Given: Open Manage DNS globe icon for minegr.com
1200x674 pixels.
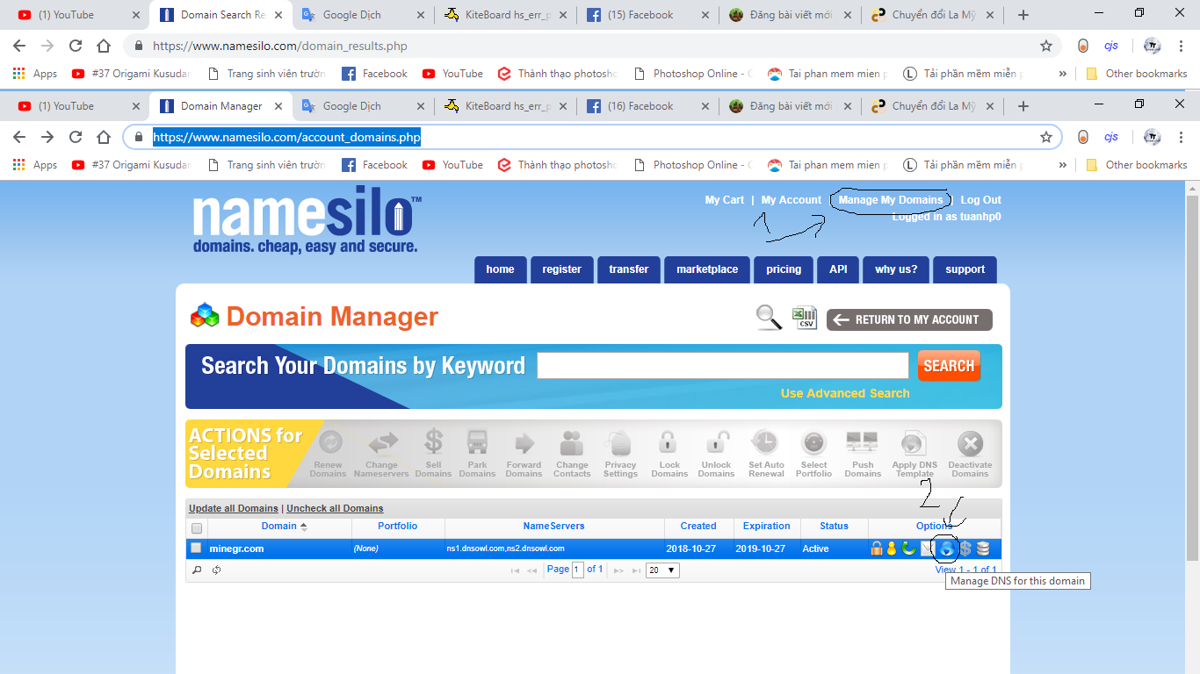Looking at the screenshot, I should coord(946,549).
